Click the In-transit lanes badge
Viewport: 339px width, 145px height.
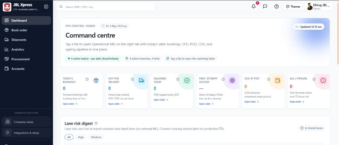click(312, 128)
